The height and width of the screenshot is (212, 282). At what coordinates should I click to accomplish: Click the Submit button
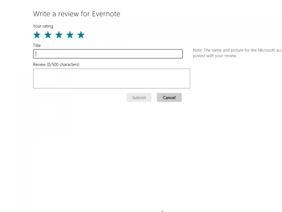tap(139, 98)
